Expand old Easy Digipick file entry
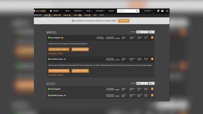This screenshot has width=203, height=114. (x=152, y=89)
